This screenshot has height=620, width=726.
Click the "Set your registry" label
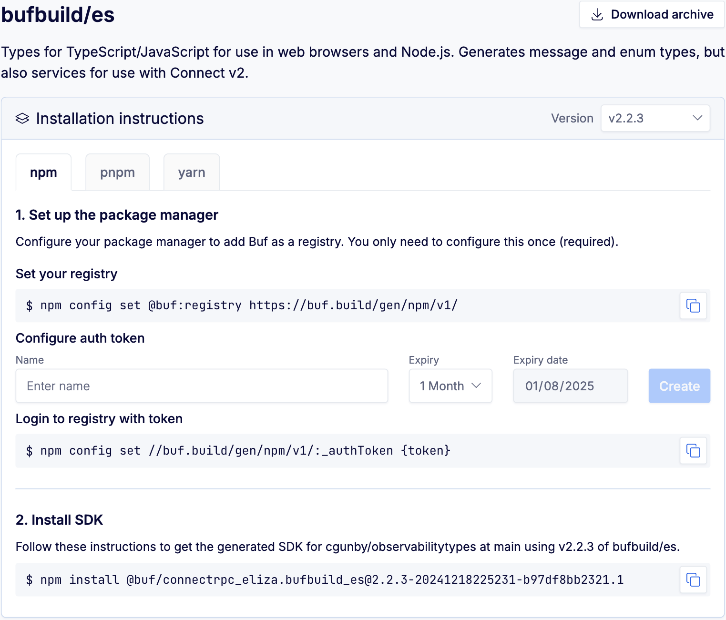(66, 274)
